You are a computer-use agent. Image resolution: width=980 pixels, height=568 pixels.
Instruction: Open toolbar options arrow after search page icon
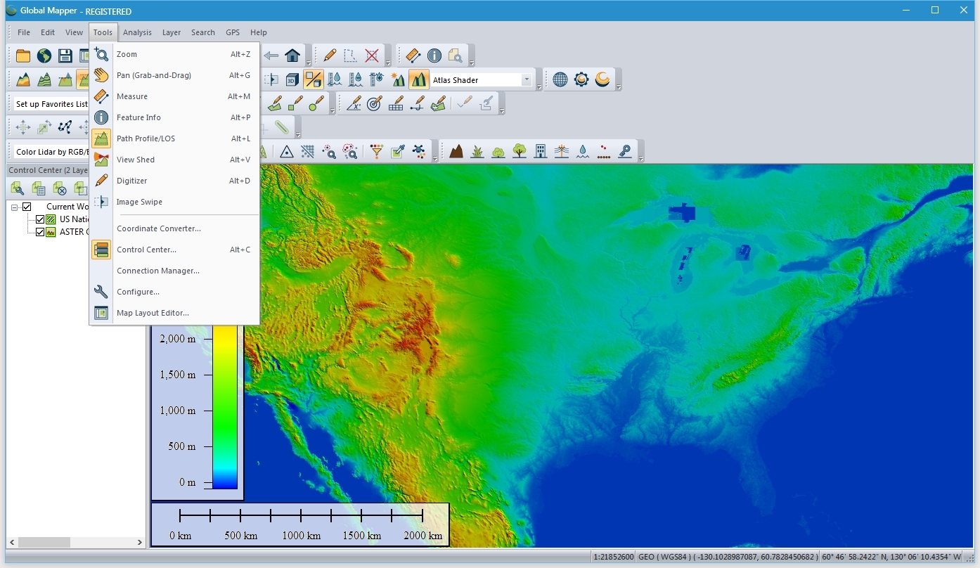click(x=471, y=63)
